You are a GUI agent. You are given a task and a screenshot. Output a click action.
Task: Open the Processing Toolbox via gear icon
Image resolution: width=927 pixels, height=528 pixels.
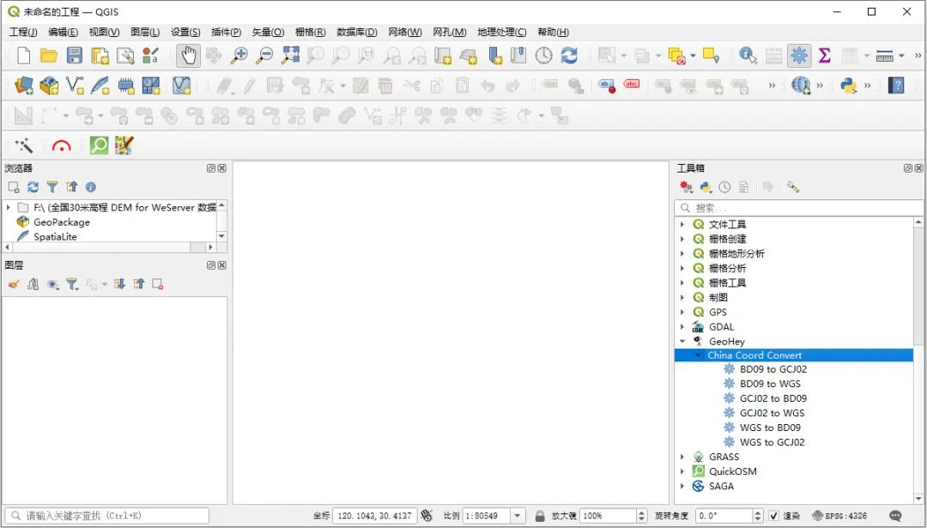click(x=801, y=54)
